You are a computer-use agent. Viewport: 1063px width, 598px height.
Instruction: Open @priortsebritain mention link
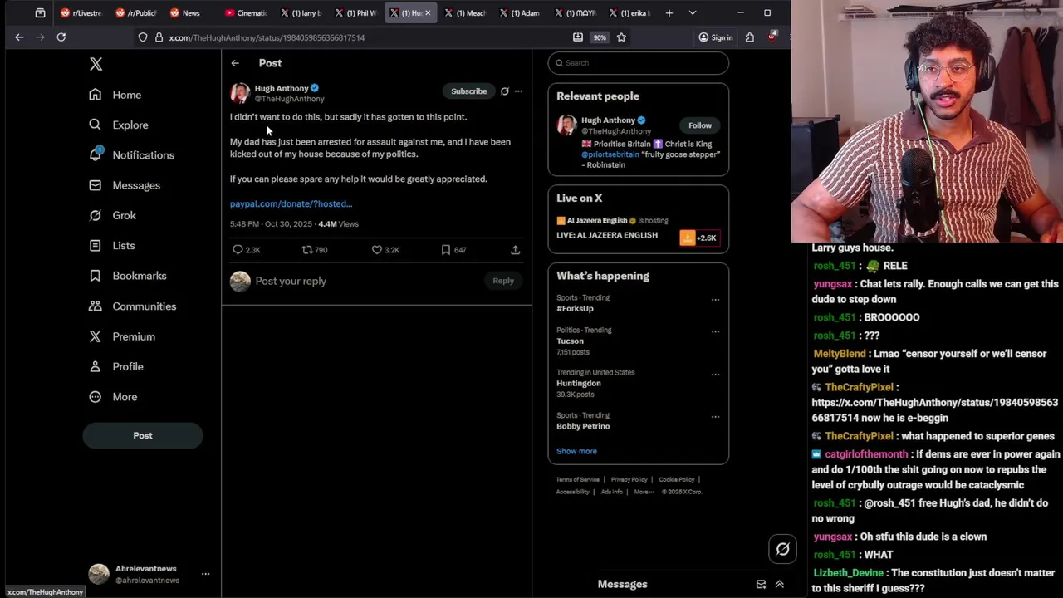pyautogui.click(x=610, y=154)
